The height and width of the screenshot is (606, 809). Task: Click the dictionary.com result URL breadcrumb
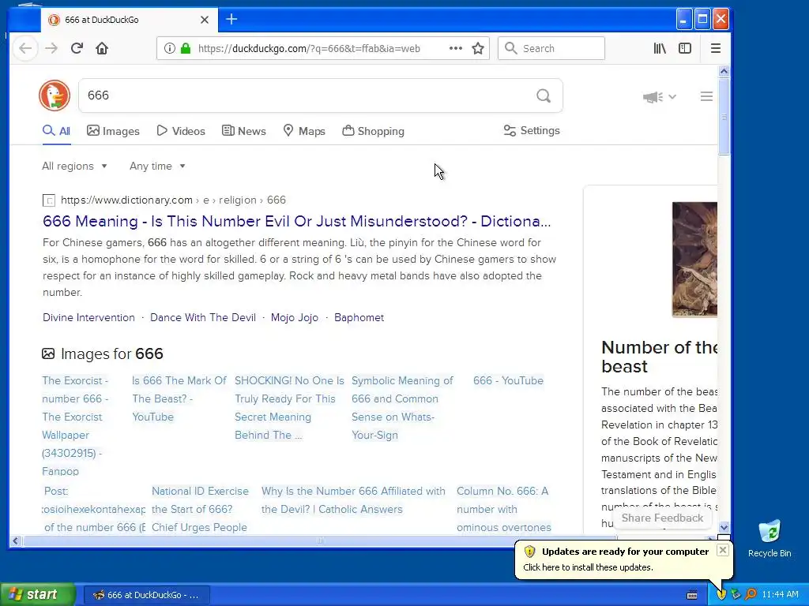[173, 200]
